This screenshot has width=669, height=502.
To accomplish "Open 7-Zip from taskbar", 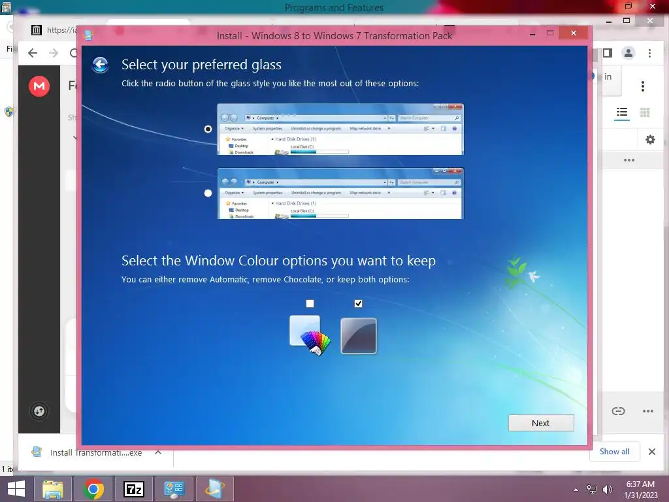I will tap(133, 489).
